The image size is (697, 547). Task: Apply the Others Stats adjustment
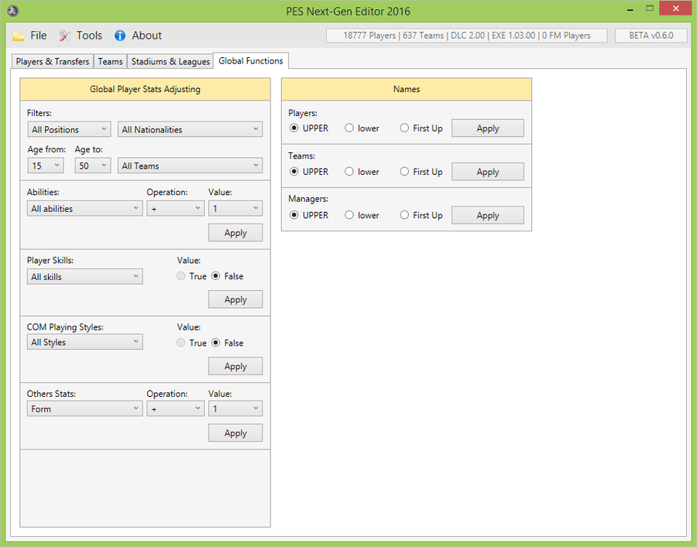(235, 433)
